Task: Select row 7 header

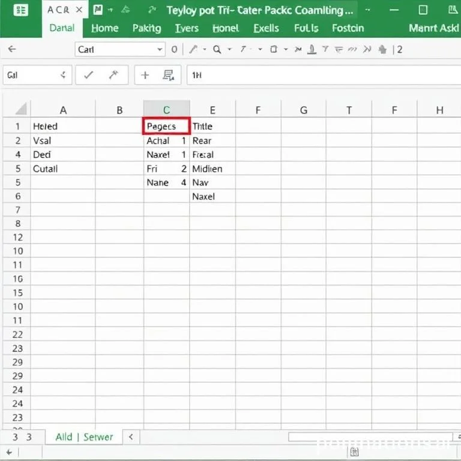Action: (17, 209)
